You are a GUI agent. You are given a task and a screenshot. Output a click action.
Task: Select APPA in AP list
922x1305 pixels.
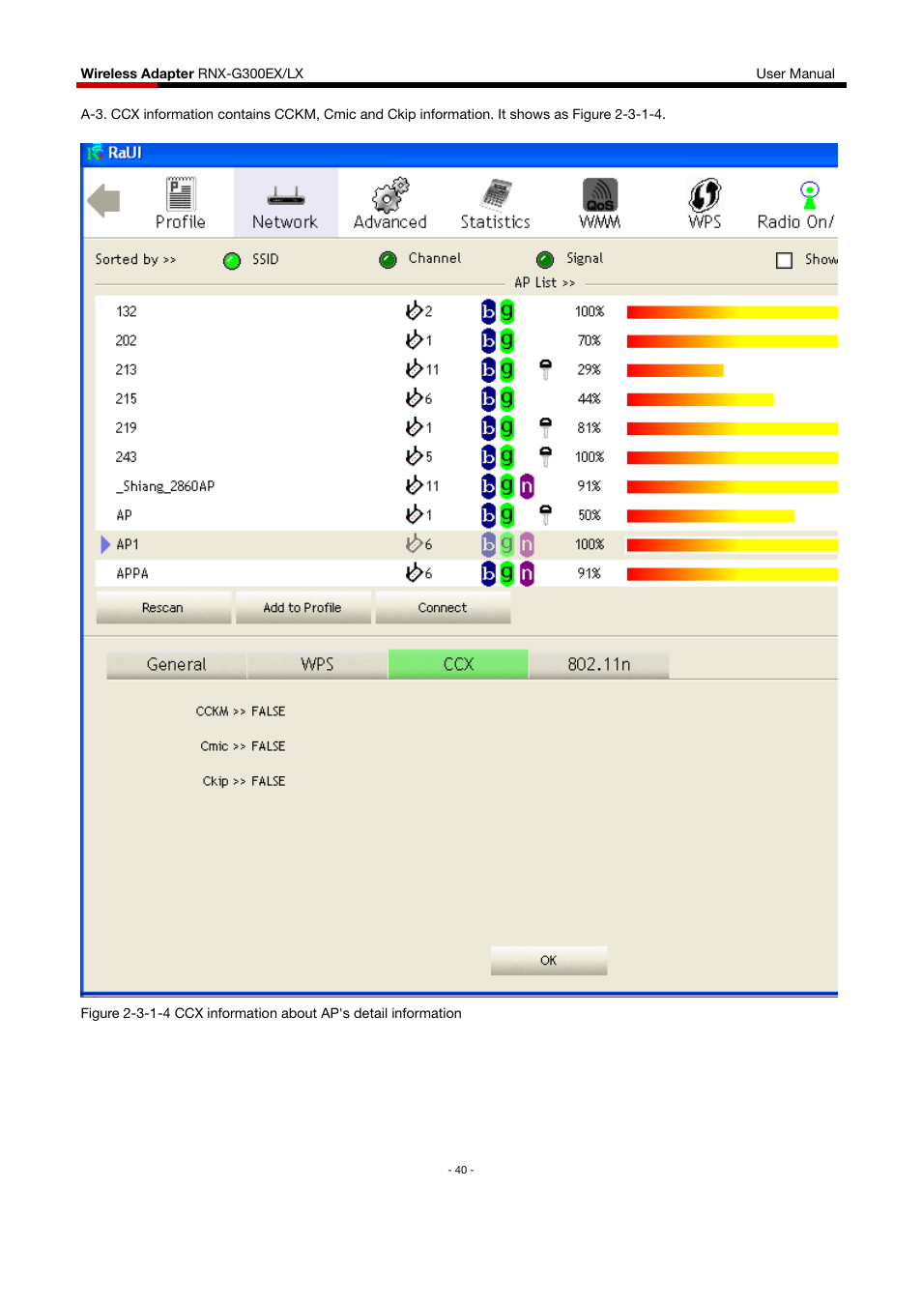[x=466, y=573]
